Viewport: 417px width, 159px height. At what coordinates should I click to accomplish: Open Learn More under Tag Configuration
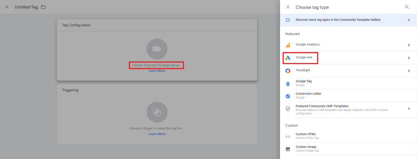[x=157, y=71]
